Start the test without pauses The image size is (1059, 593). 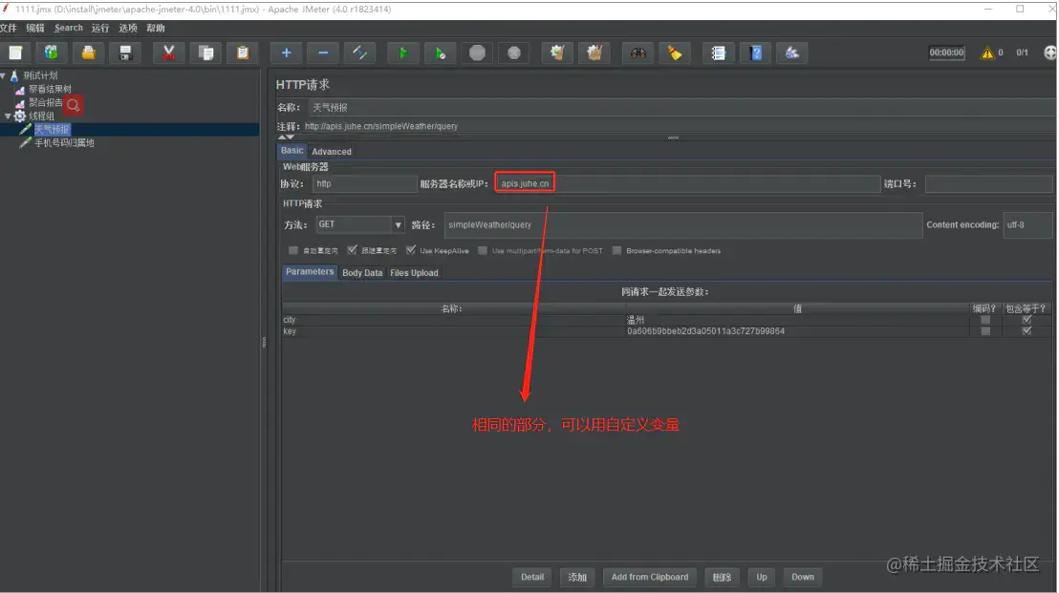440,53
